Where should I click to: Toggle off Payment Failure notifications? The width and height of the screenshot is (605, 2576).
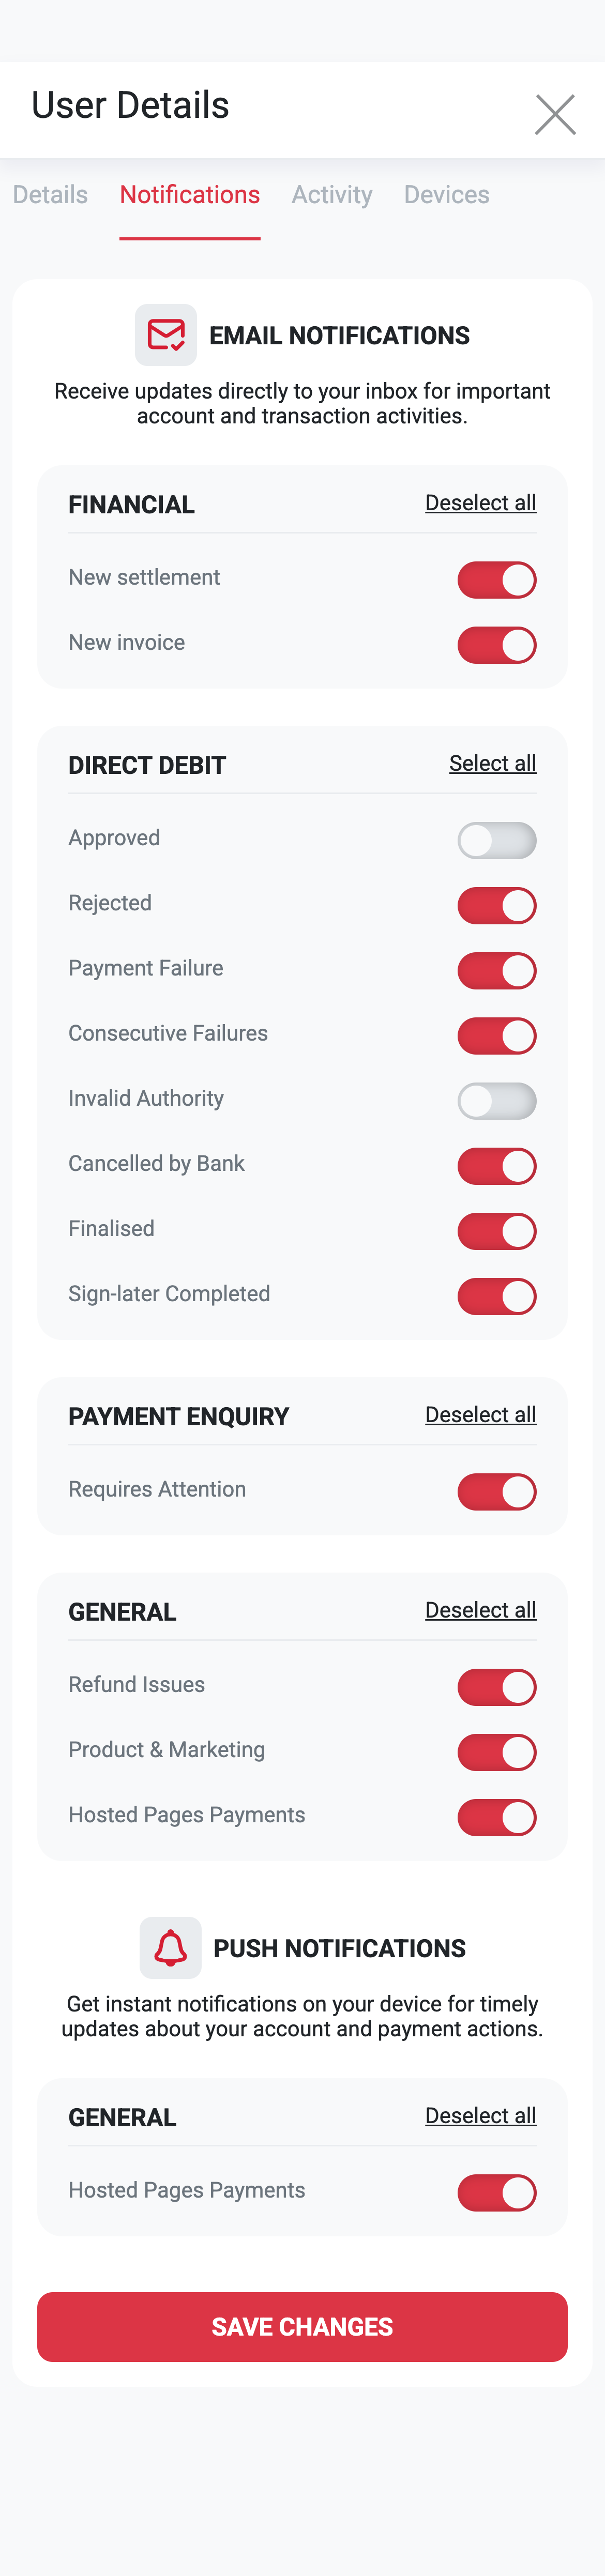(x=497, y=971)
